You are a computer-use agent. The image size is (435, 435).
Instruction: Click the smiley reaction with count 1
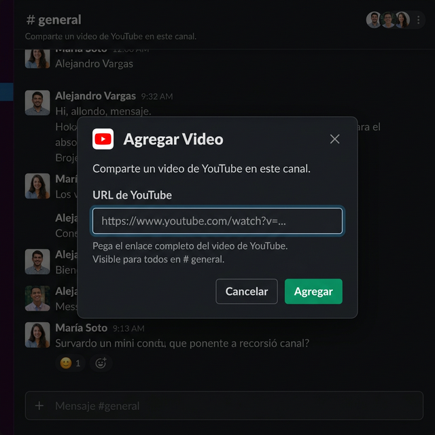pyautogui.click(x=70, y=363)
